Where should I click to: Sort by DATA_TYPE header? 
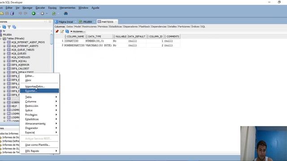pyautogui.click(x=99, y=37)
